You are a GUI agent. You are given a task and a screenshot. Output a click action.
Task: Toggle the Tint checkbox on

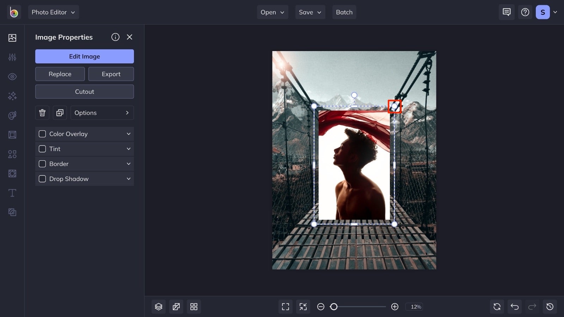point(42,149)
